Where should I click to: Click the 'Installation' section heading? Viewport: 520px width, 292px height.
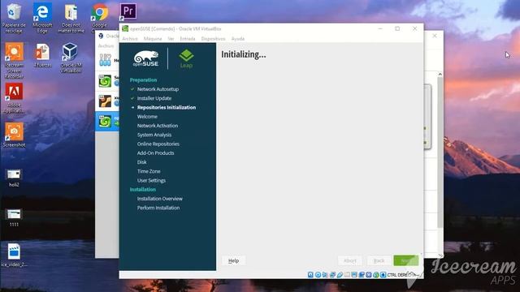(143, 189)
